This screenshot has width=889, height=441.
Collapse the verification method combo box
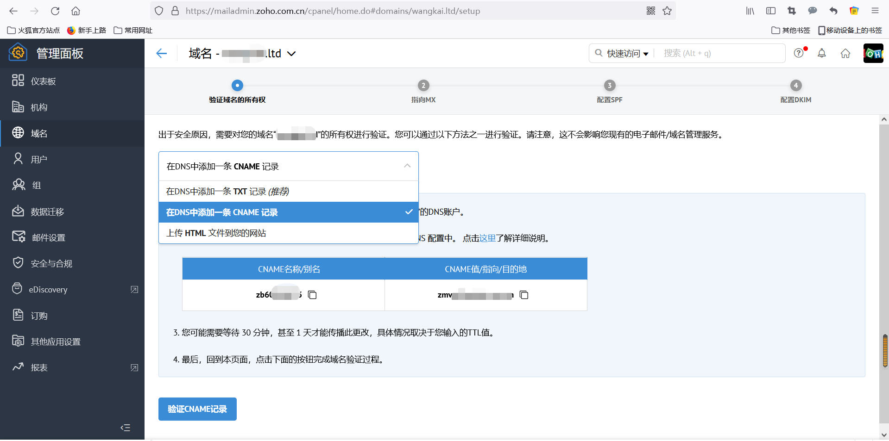407,166
